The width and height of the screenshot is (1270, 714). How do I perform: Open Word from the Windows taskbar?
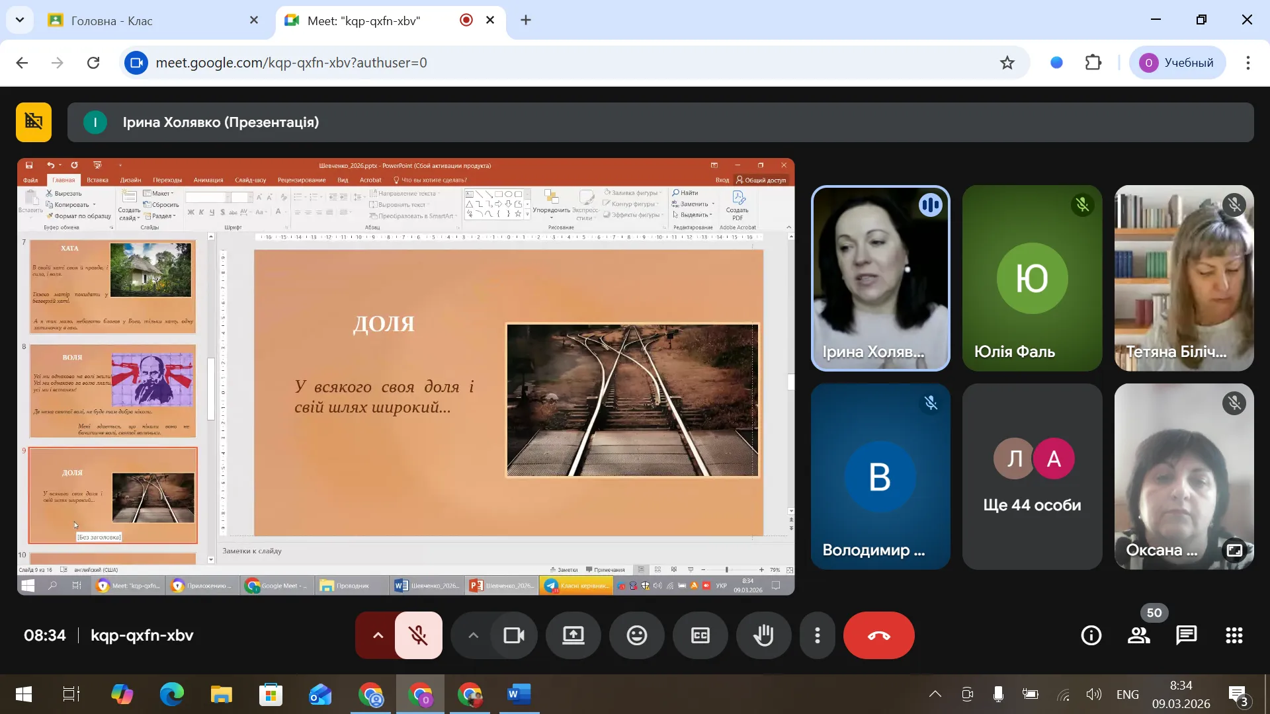tap(519, 694)
